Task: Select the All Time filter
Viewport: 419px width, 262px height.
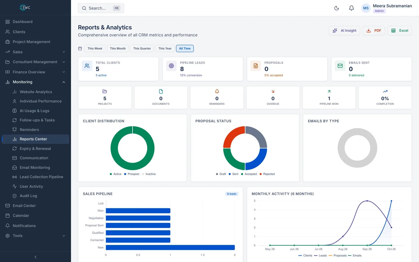Action: (x=185, y=48)
